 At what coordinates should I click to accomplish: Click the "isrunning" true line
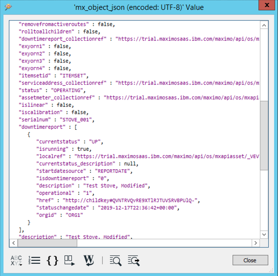[64, 149]
